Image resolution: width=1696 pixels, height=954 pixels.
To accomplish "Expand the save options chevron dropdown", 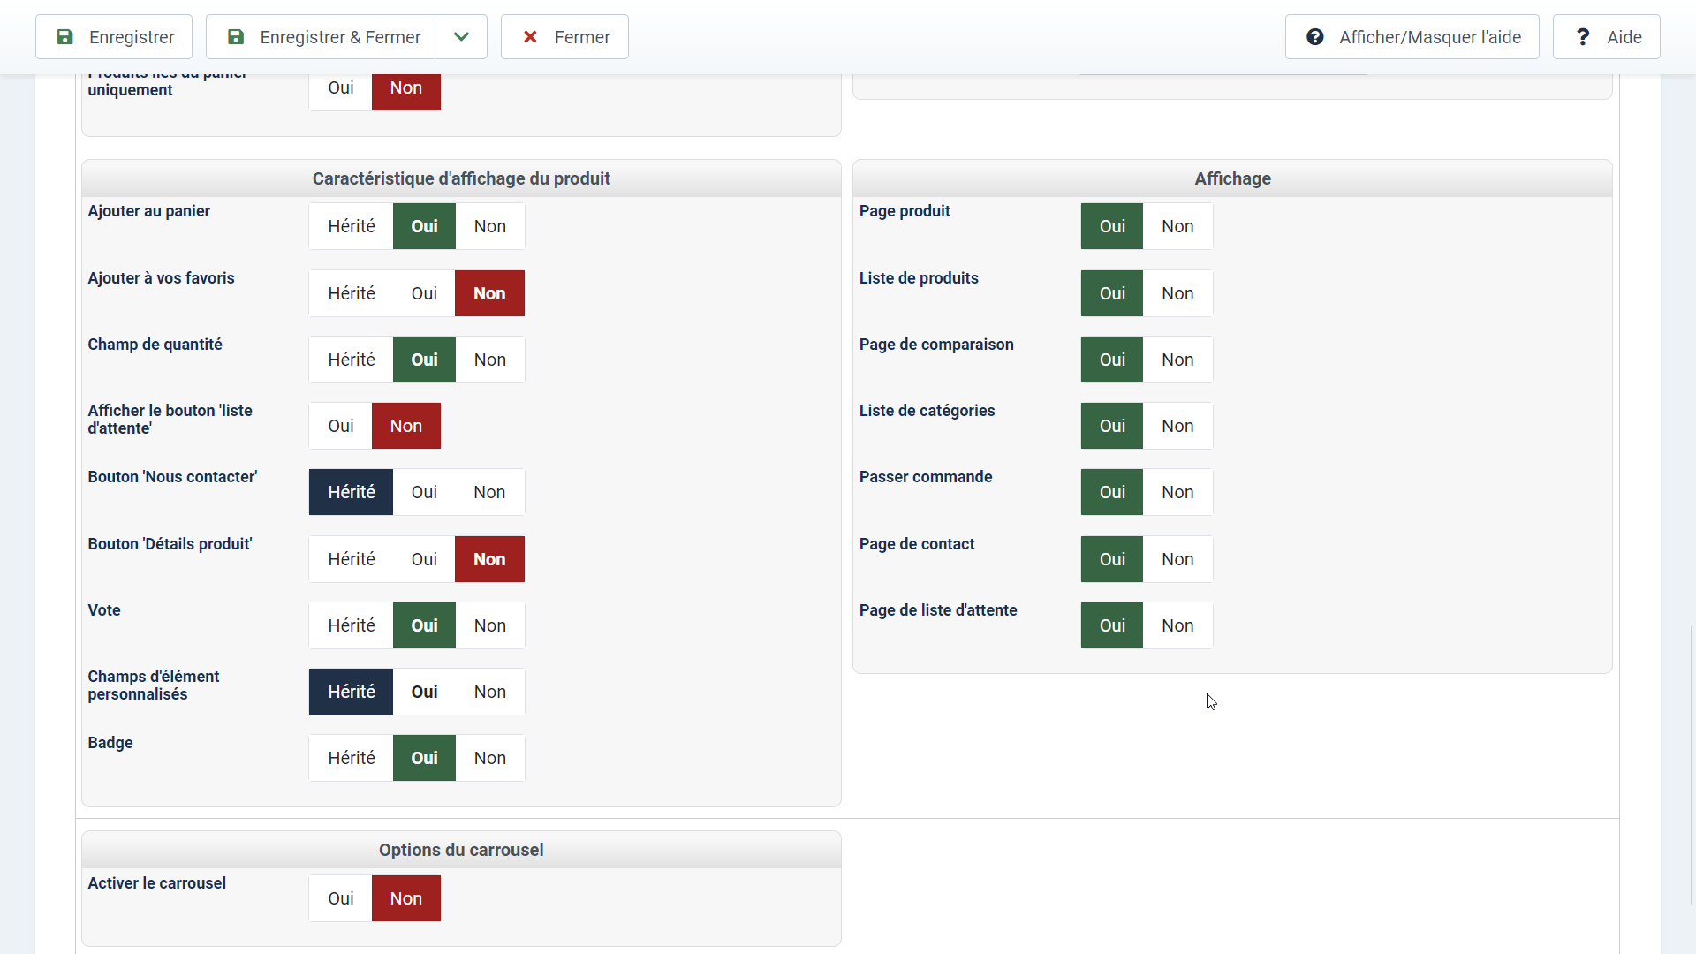I will [461, 37].
